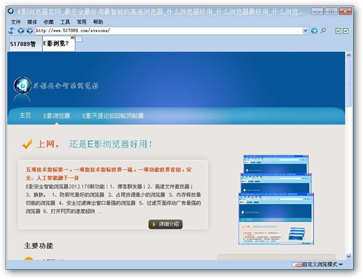Click the site logo globe icon
The image size is (363, 279).
click(x=22, y=86)
